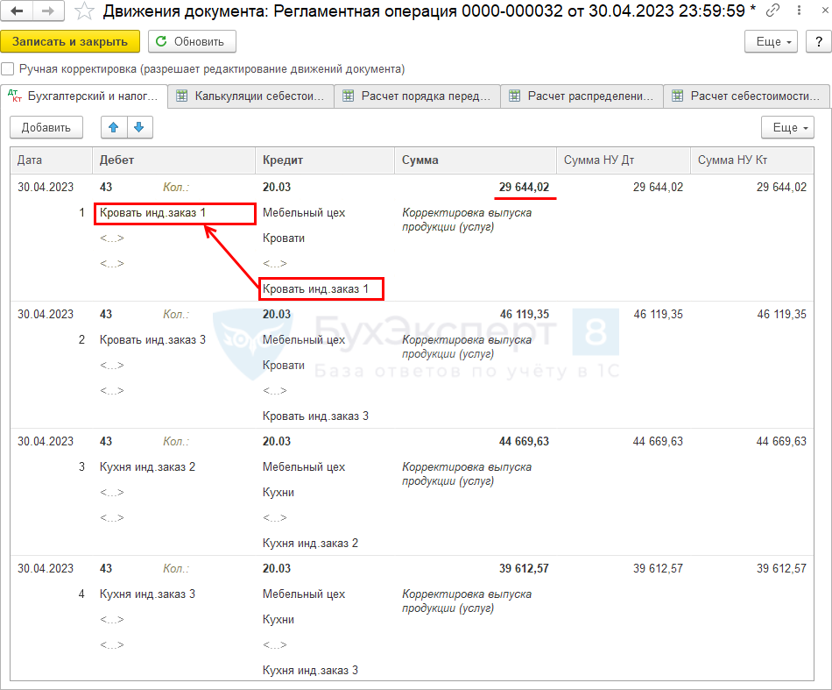Click the Дебет column header

coord(174,160)
